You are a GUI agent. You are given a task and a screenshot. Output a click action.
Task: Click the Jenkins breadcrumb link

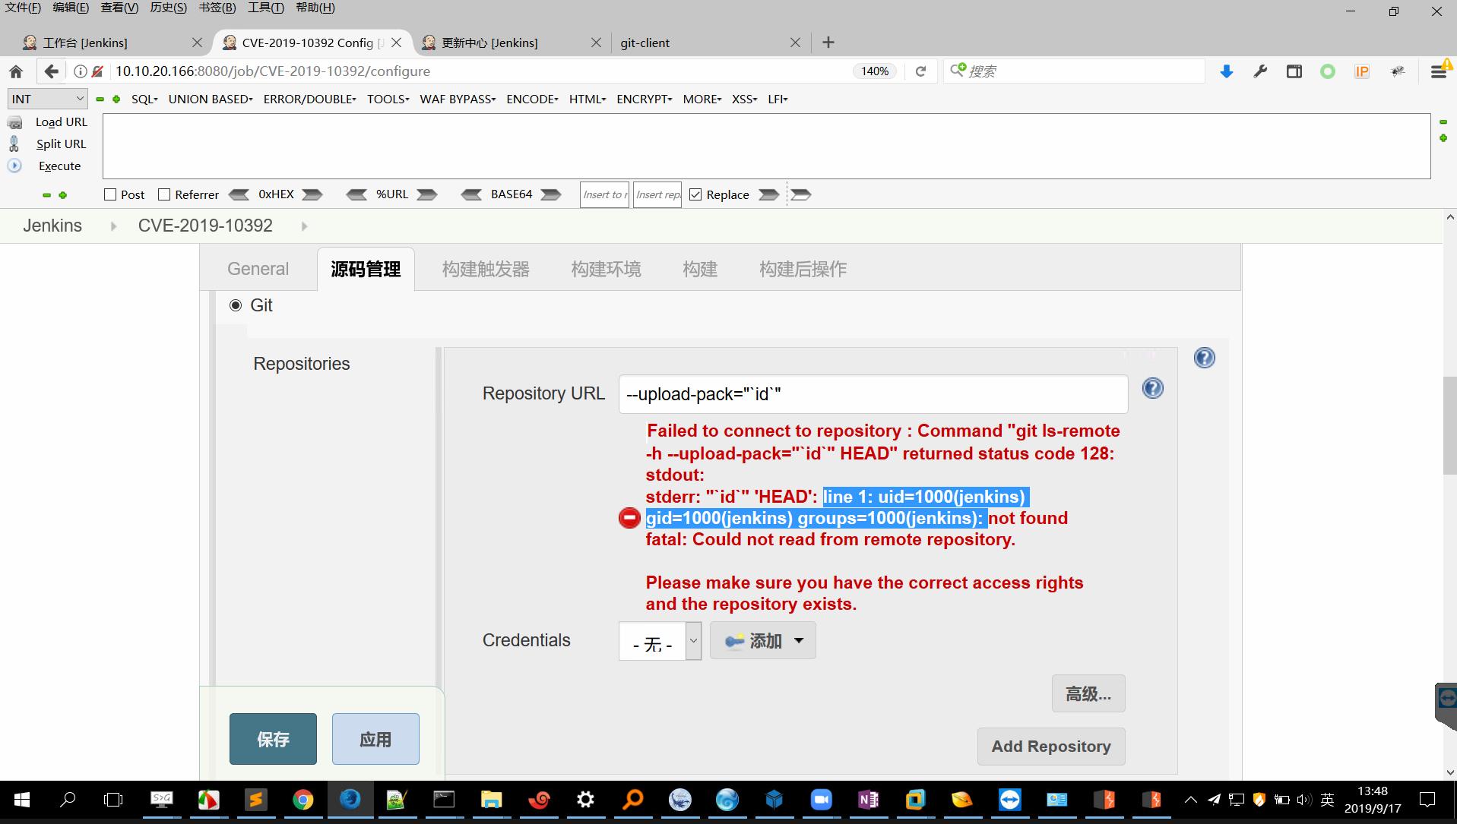(x=52, y=226)
